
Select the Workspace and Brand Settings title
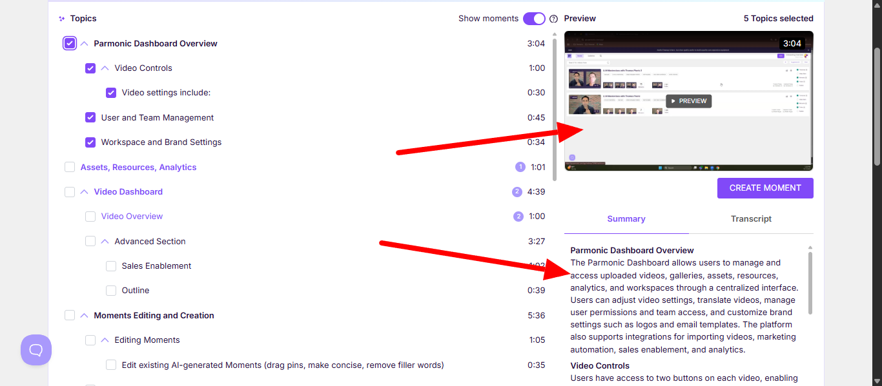click(161, 142)
